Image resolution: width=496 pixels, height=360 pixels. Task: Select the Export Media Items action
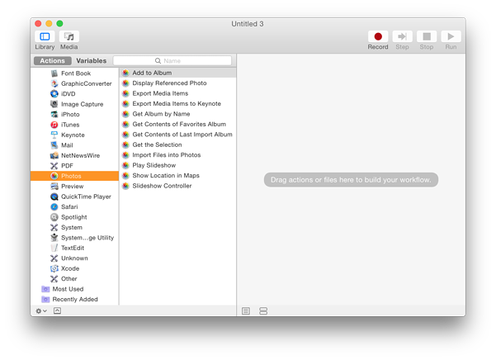(177, 93)
